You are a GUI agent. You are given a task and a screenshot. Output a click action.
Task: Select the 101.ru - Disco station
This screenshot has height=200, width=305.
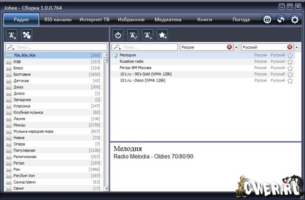[x=202, y=80]
